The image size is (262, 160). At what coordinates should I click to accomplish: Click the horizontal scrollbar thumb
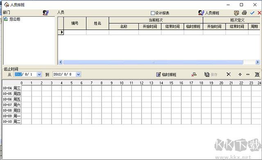pyautogui.click(x=153, y=62)
